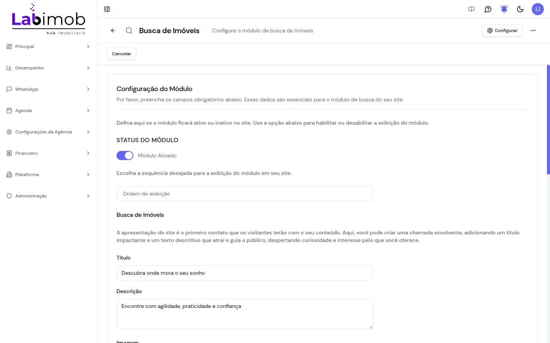Open the WhatsApp sidebar menu
The width and height of the screenshot is (550, 343).
[49, 89]
